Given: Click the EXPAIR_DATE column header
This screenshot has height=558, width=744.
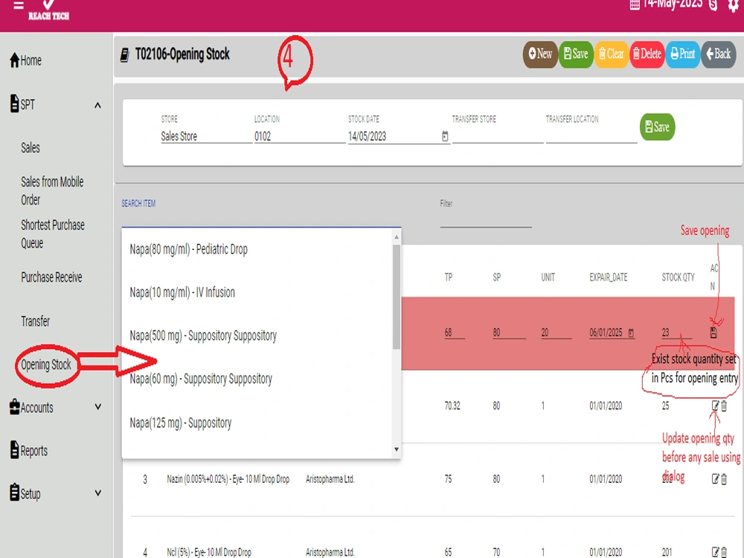Looking at the screenshot, I should coord(609,277).
